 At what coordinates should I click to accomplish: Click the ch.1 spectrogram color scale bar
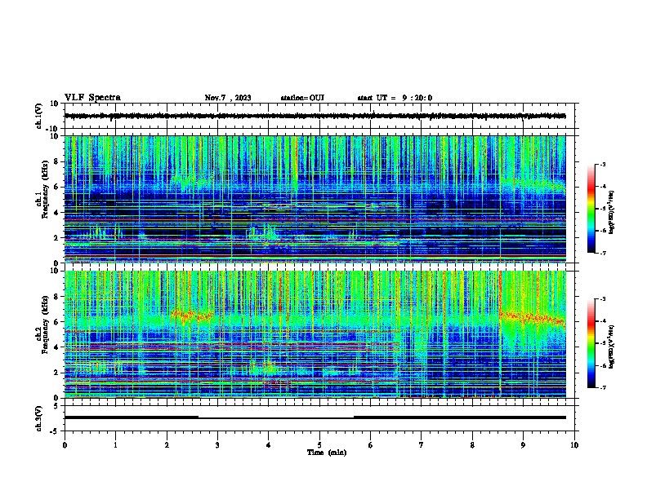(x=591, y=209)
